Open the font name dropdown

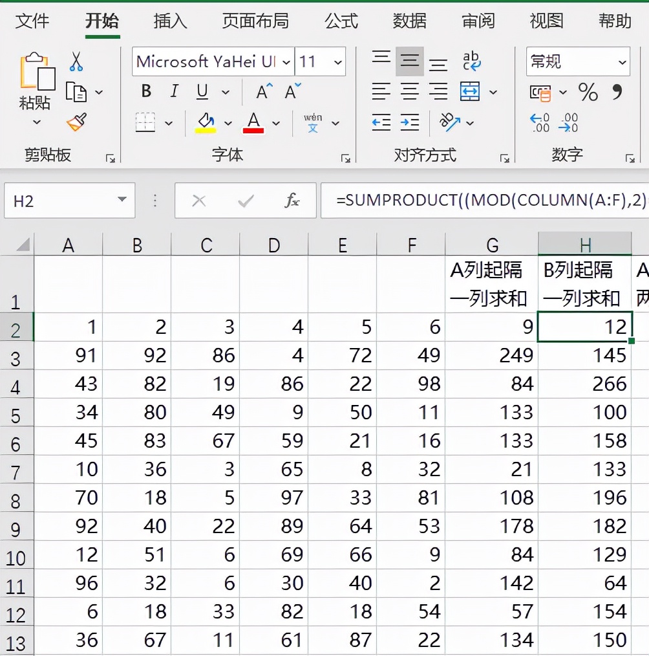click(x=286, y=62)
